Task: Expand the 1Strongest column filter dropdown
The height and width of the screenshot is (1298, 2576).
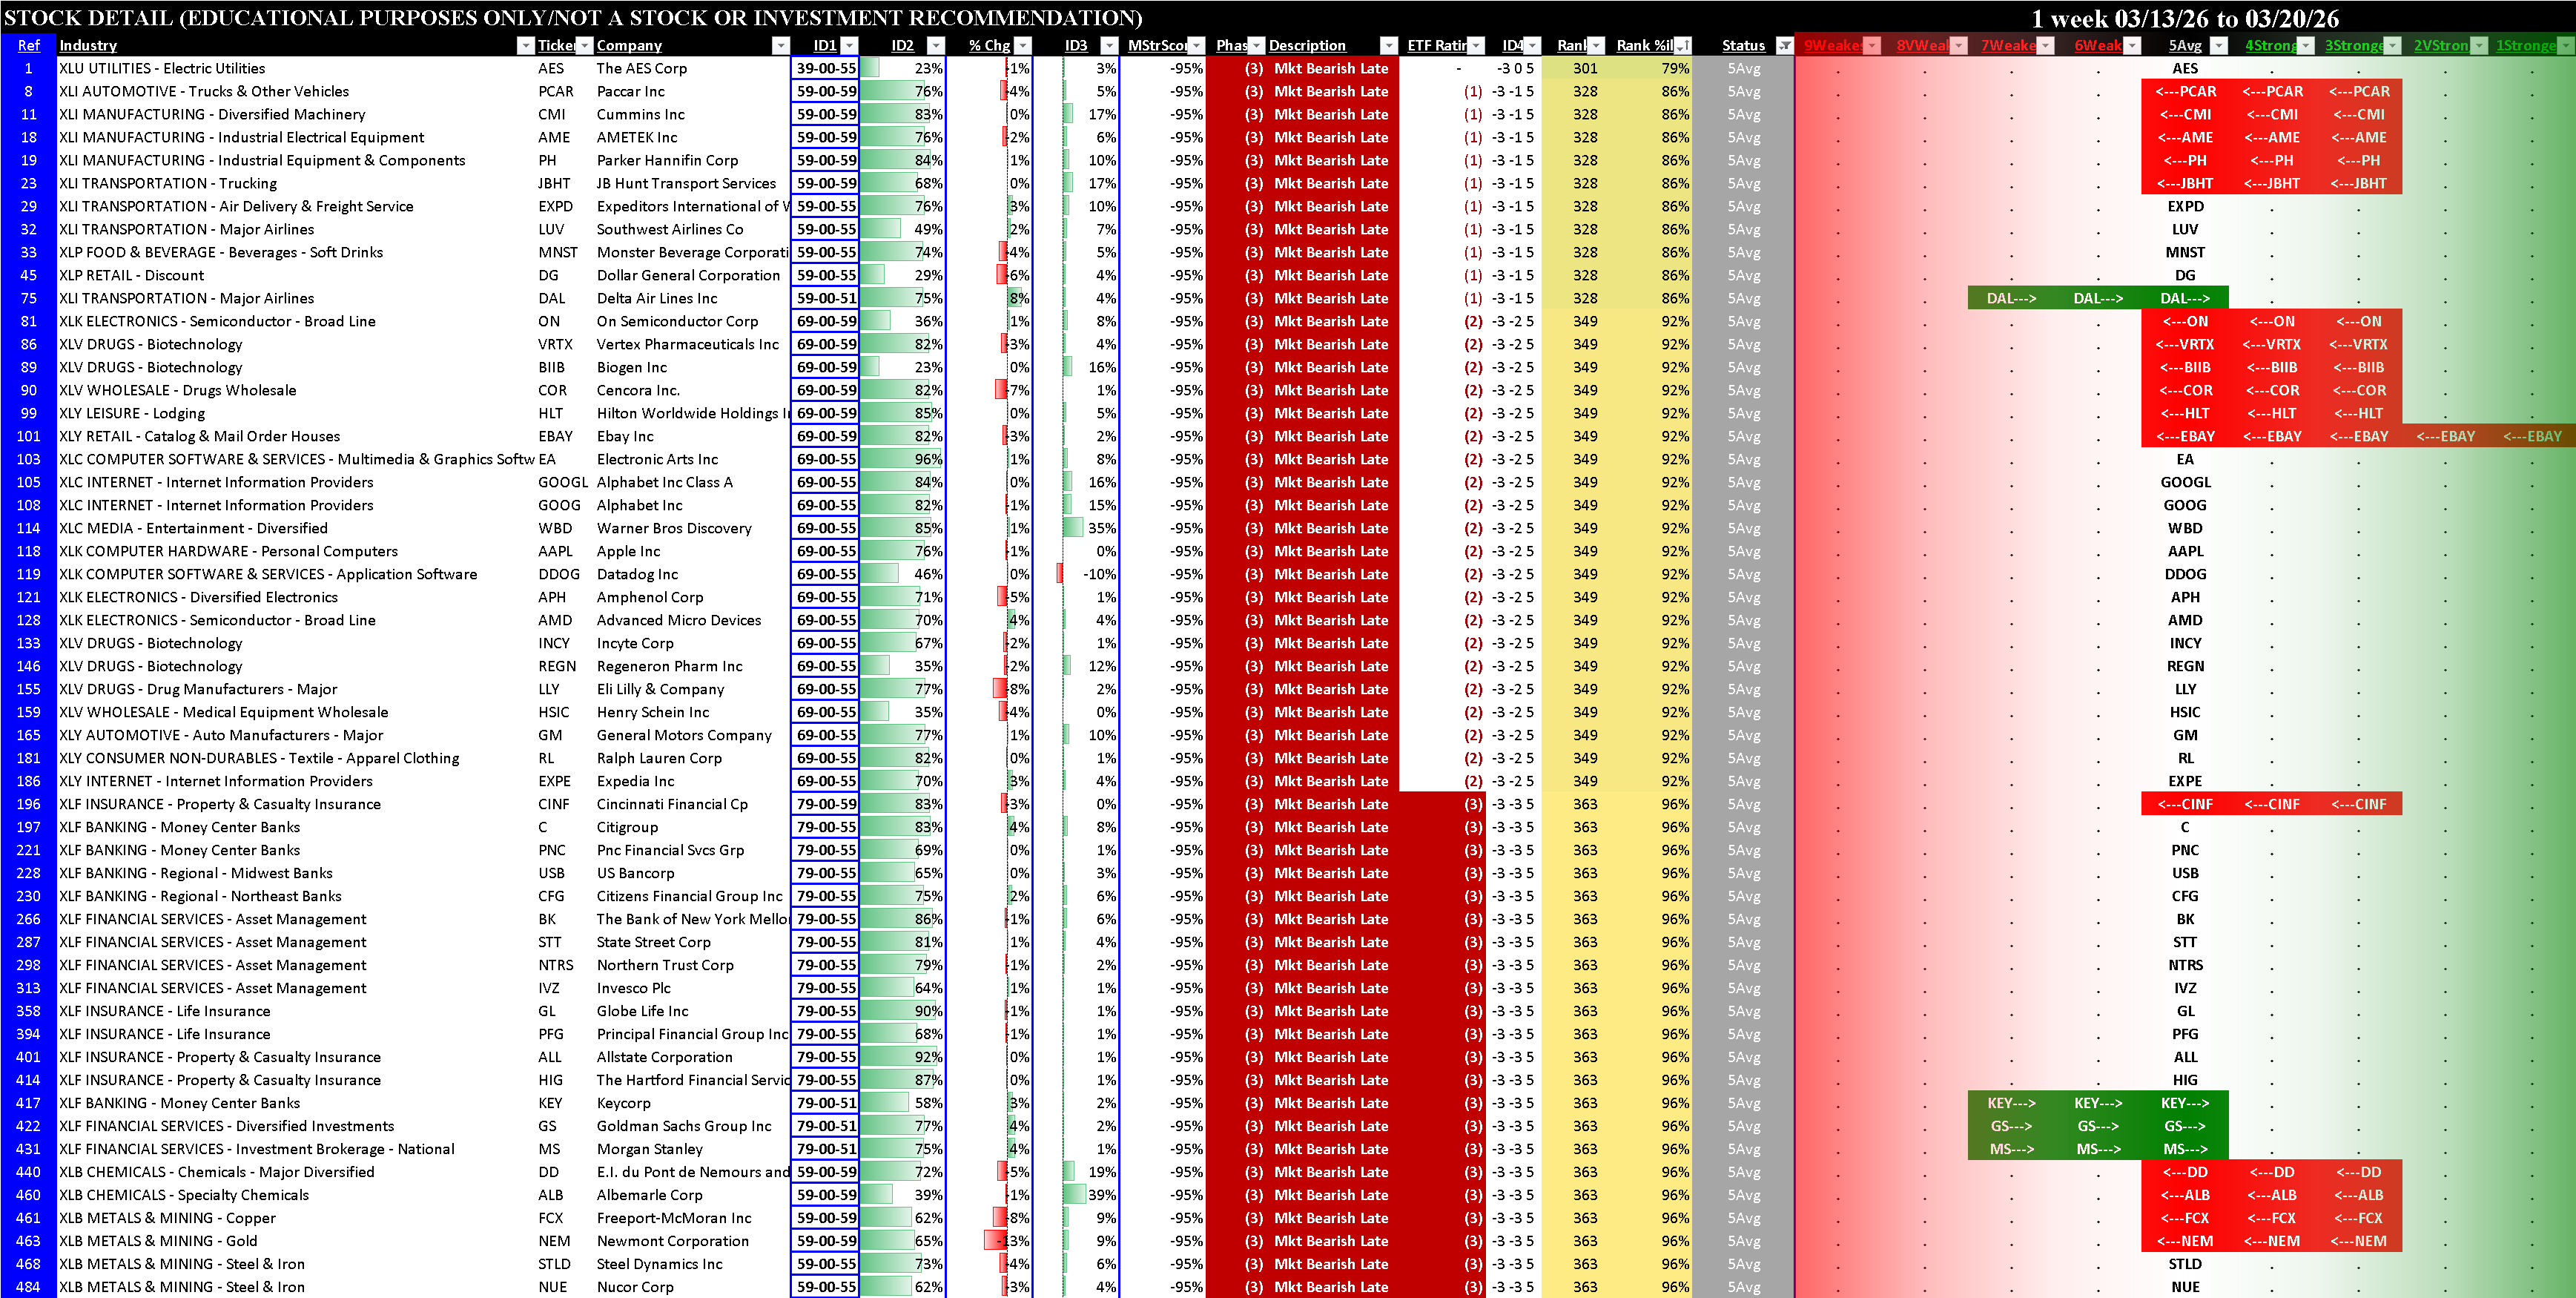Action: (2566, 45)
